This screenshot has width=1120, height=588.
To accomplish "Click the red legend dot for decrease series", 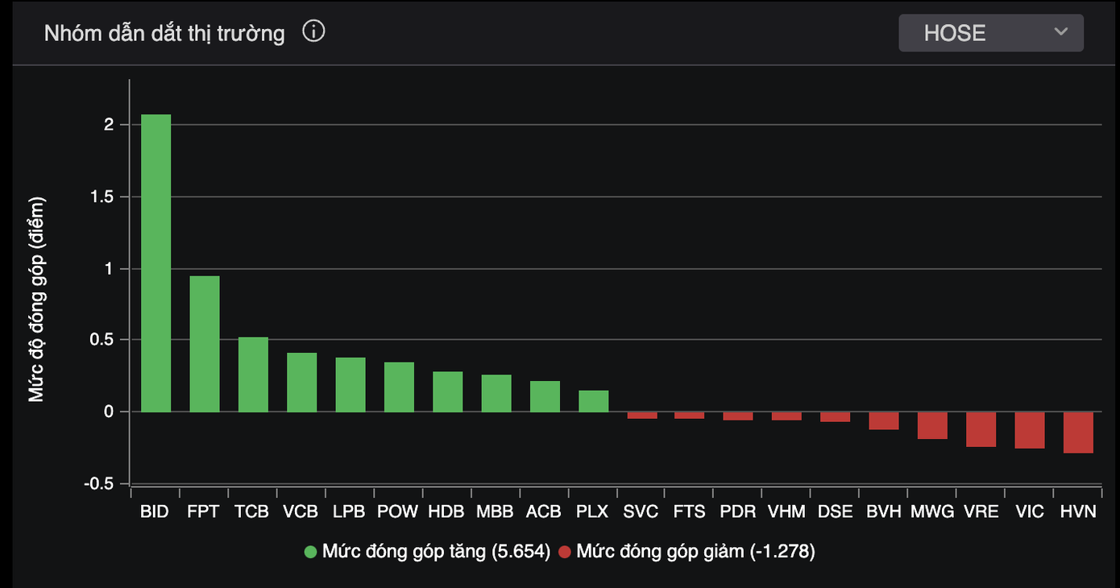I will point(565,552).
